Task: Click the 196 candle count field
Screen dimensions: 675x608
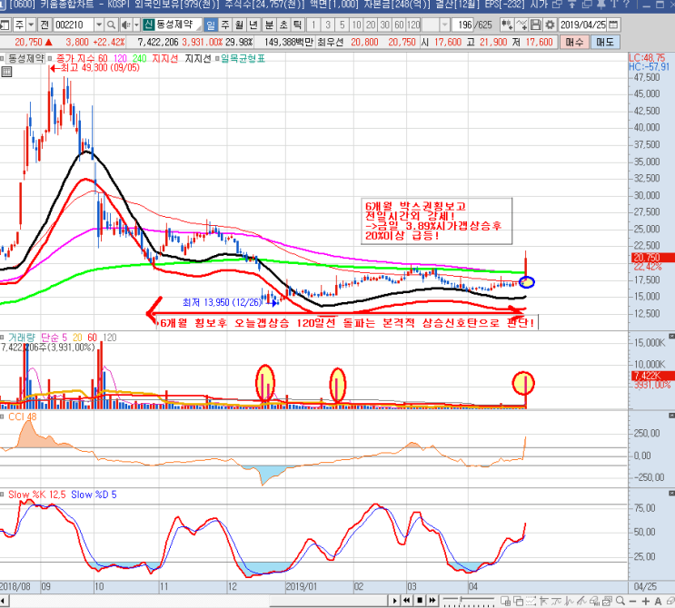Action: (x=462, y=25)
